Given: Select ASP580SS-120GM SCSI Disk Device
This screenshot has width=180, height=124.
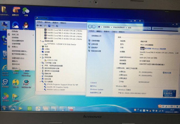Looking at the screenshot, I should click(x=62, y=44).
